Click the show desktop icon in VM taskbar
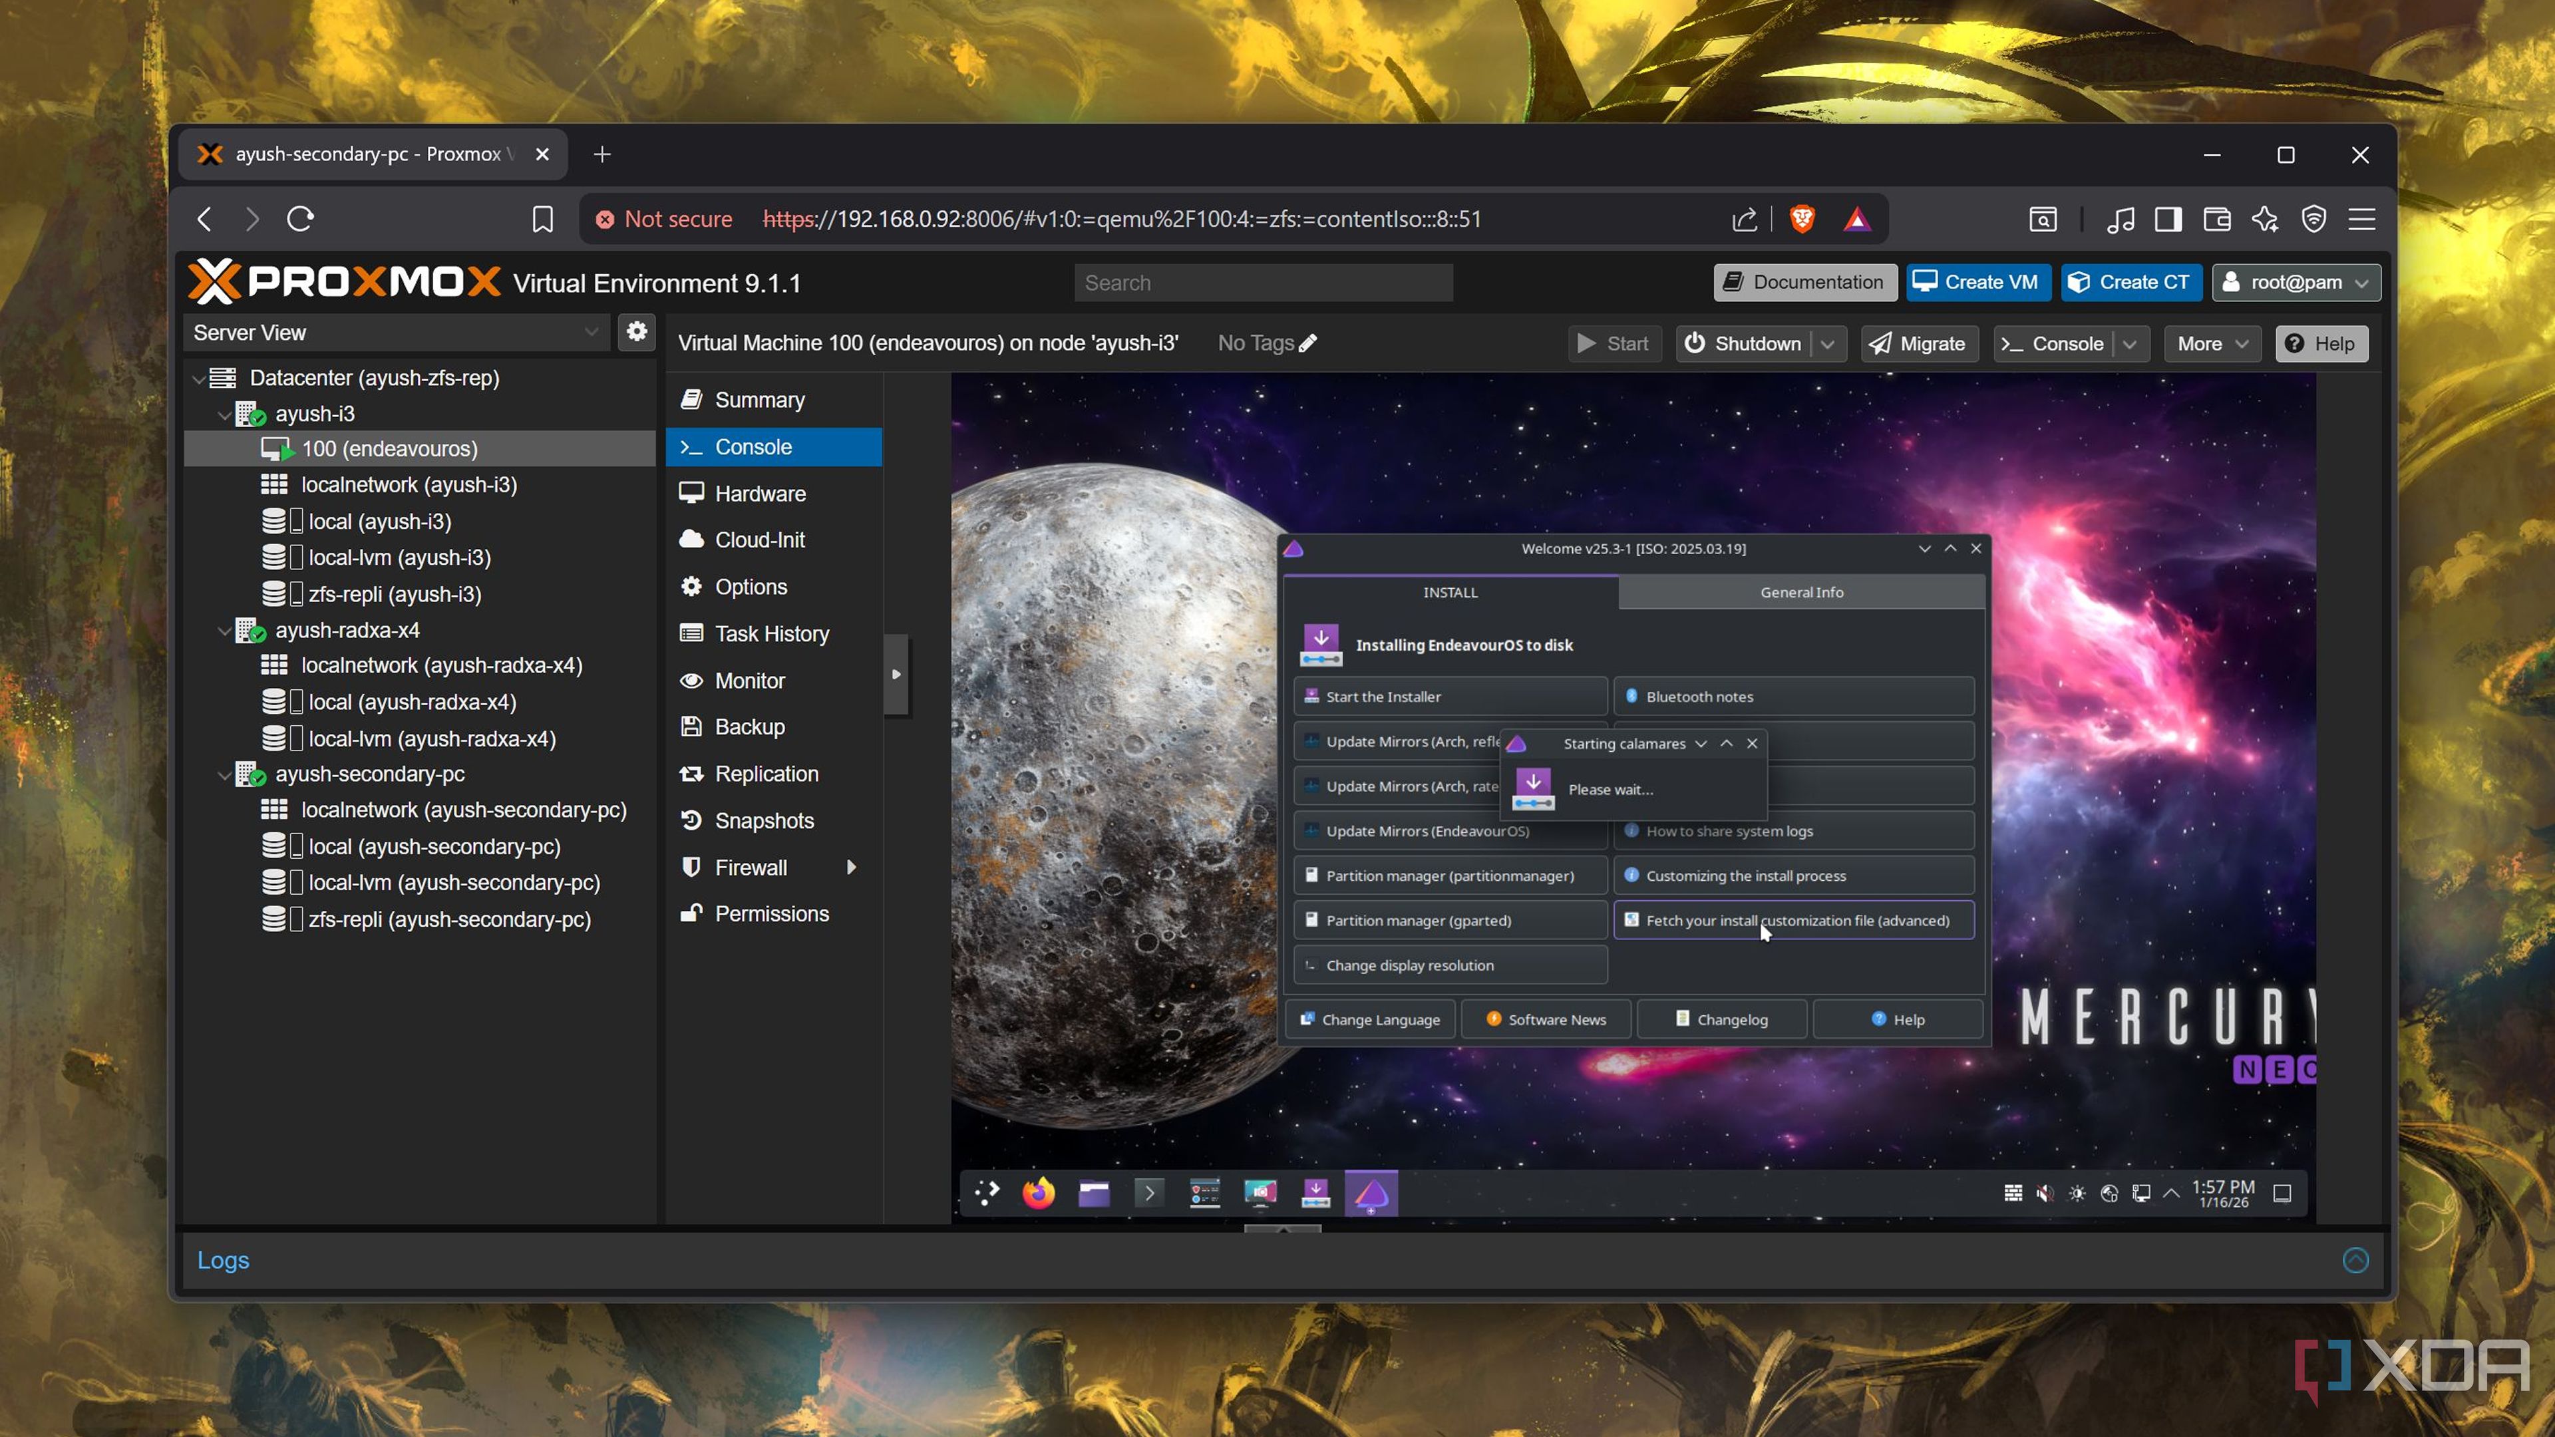Image resolution: width=2555 pixels, height=1437 pixels. [x=2282, y=1193]
